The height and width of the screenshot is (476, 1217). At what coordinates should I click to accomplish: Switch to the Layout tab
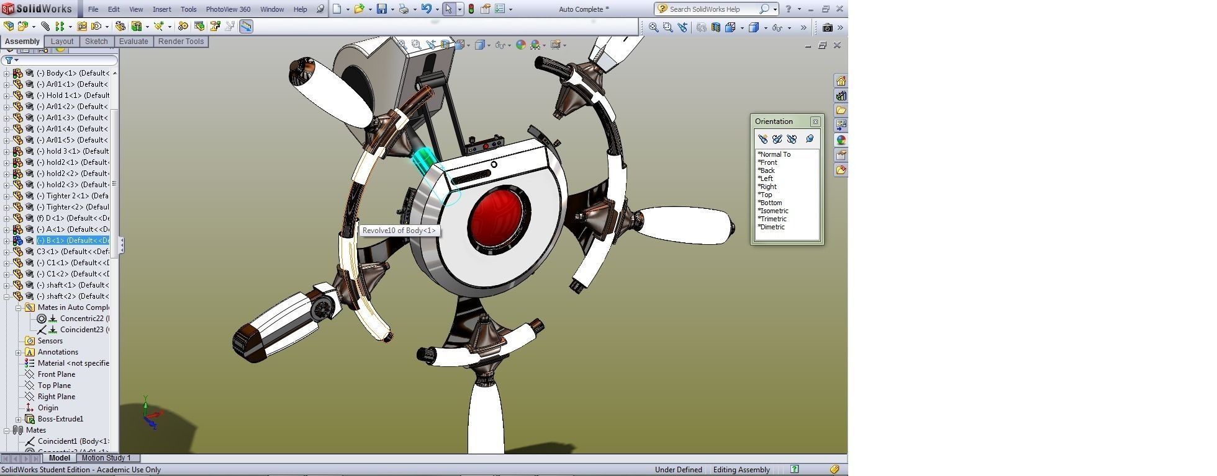point(62,42)
